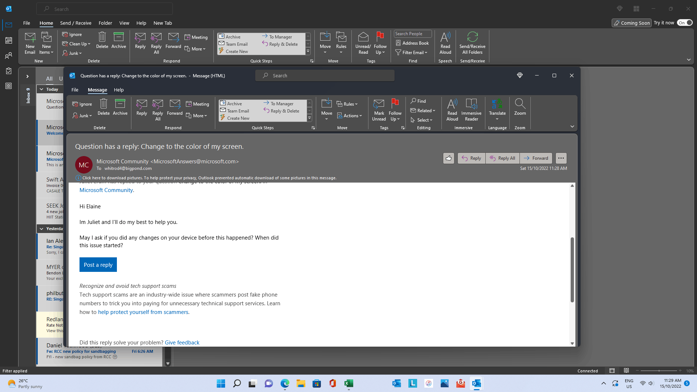Click the Forward icon in message Respond group
Viewport: 697px width, 392px height.
(175, 107)
